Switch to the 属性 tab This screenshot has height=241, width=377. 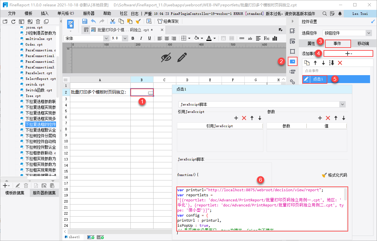[x=311, y=43]
